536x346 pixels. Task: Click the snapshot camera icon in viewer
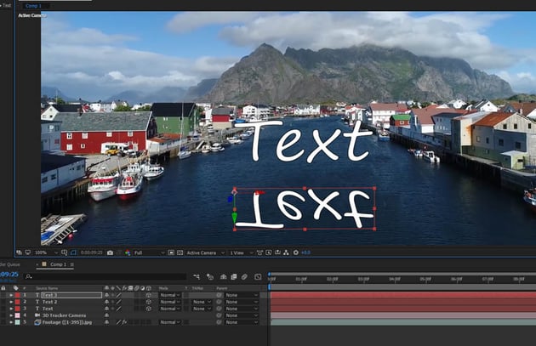coord(111,252)
